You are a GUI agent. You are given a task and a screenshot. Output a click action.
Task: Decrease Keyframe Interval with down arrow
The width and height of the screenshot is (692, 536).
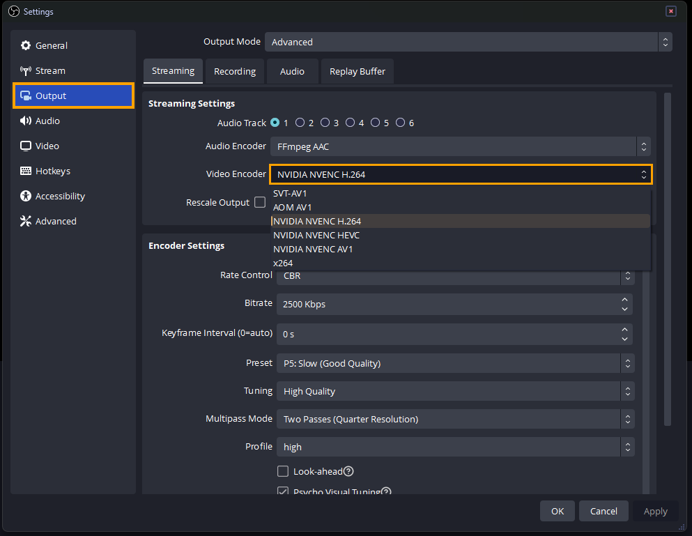pos(624,339)
